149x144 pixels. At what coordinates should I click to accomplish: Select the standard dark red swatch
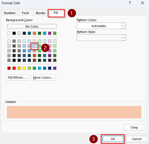9,68
